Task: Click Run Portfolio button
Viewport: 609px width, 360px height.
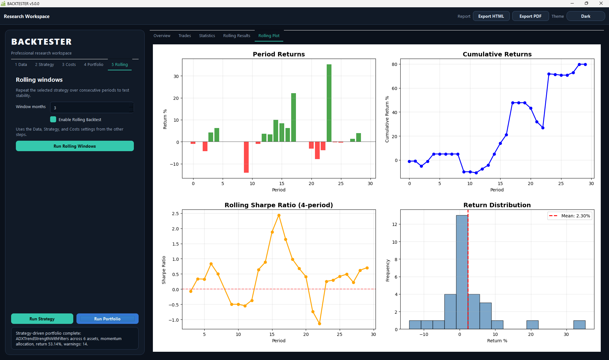Action: 108,319
